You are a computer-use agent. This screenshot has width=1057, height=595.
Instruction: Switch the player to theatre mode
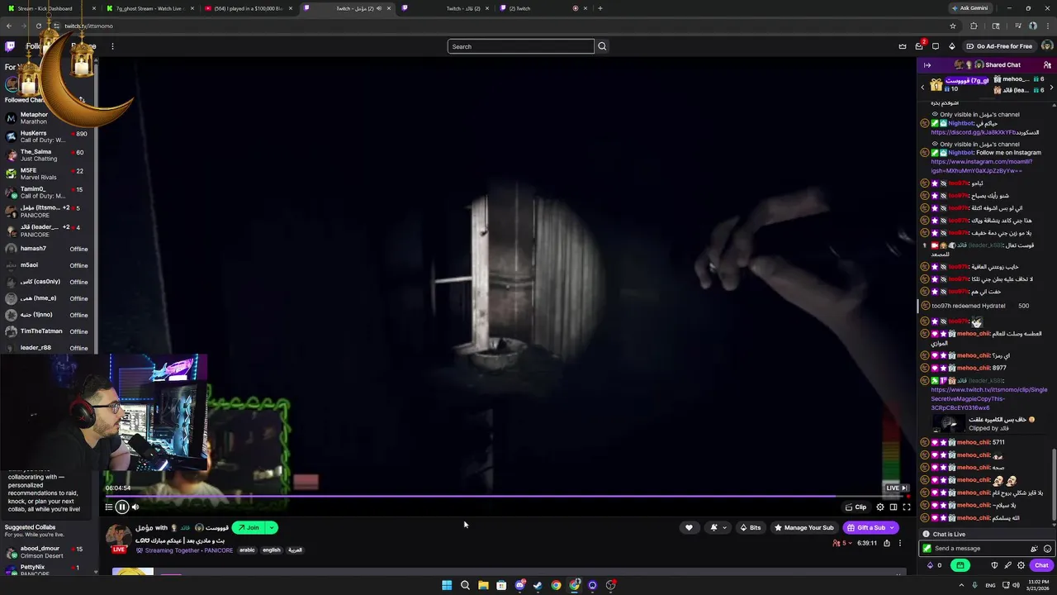[893, 507]
